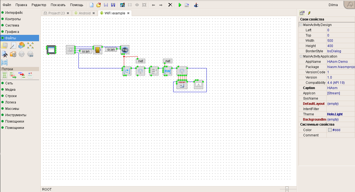Pick the binary 110/010 element in palette
The height and width of the screenshot is (192, 355).
5,62
